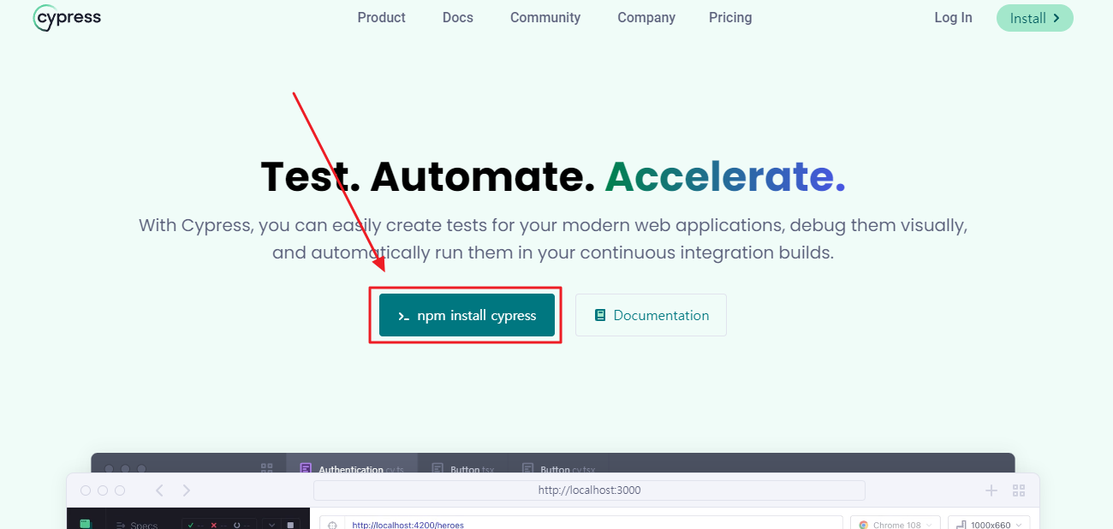Click the Specs toggle in the runner
This screenshot has height=529, width=1113.
[x=137, y=525]
